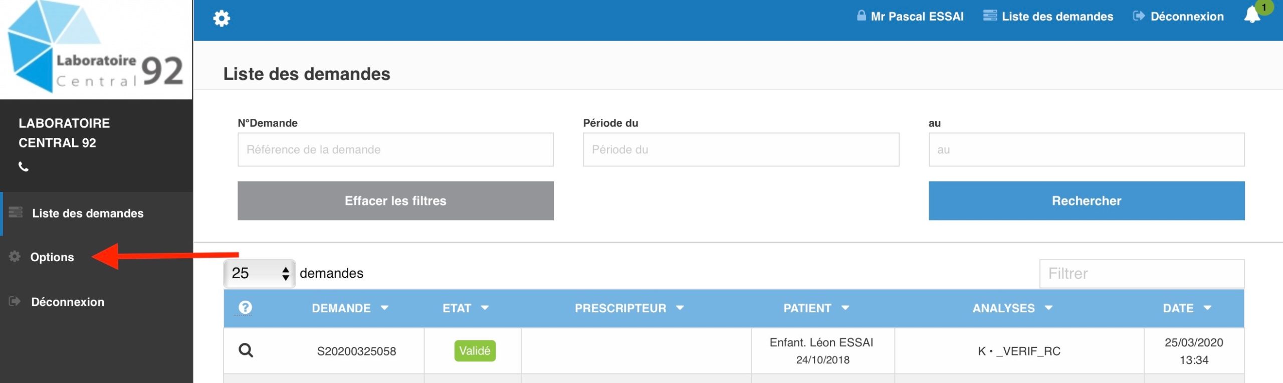Click Déconnexion in the sidebar menu
The image size is (1283, 383).
coord(68,302)
